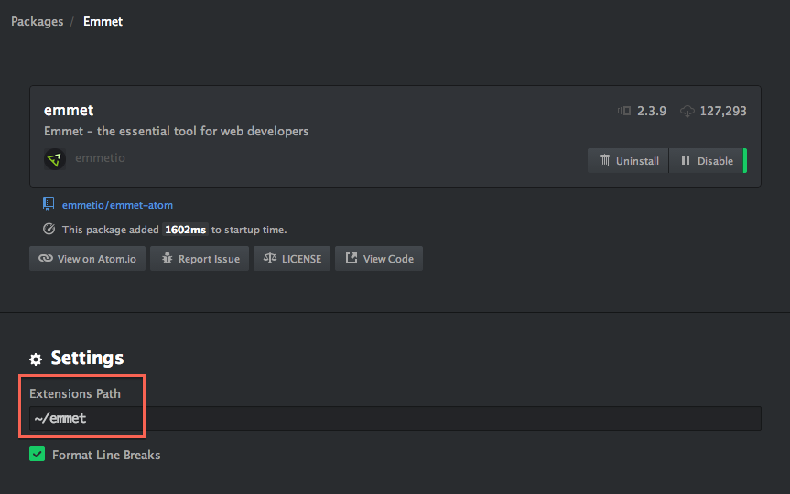Screen dimensions: 790x494
Task: Click the download cloud icon beside 127,293
Action: (x=687, y=112)
